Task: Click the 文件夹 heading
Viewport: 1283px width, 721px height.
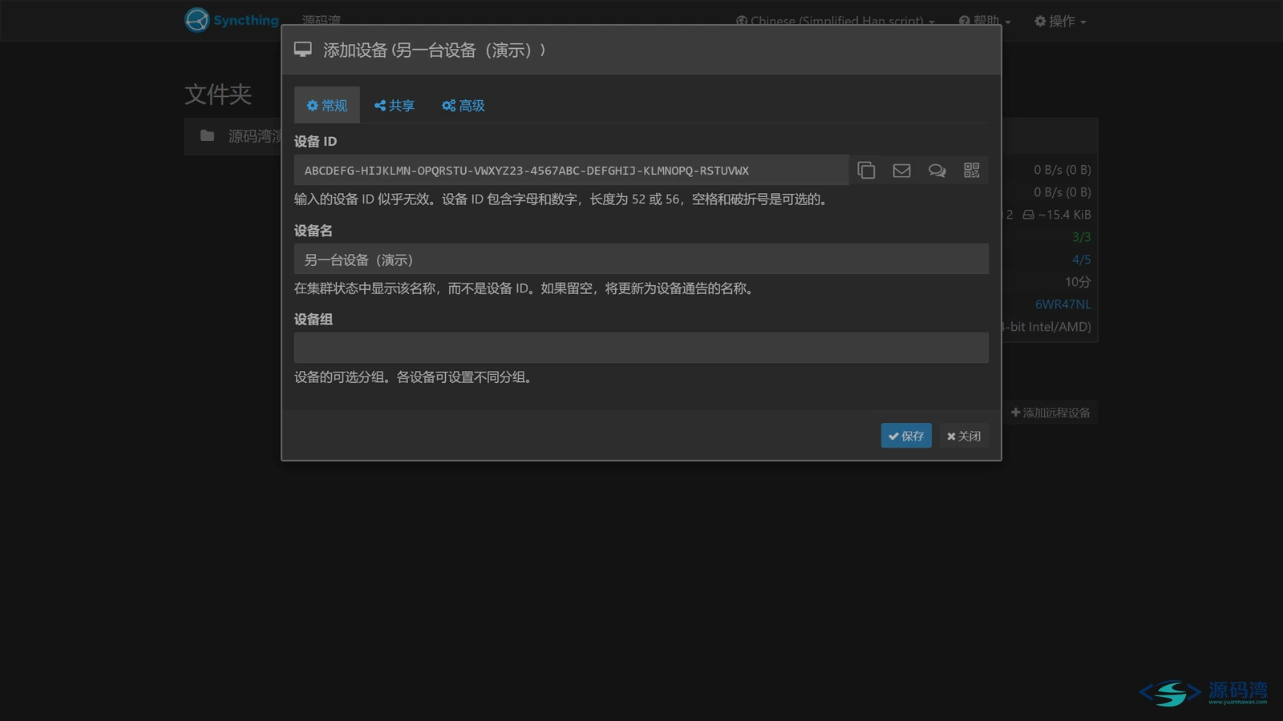Action: 218,94
